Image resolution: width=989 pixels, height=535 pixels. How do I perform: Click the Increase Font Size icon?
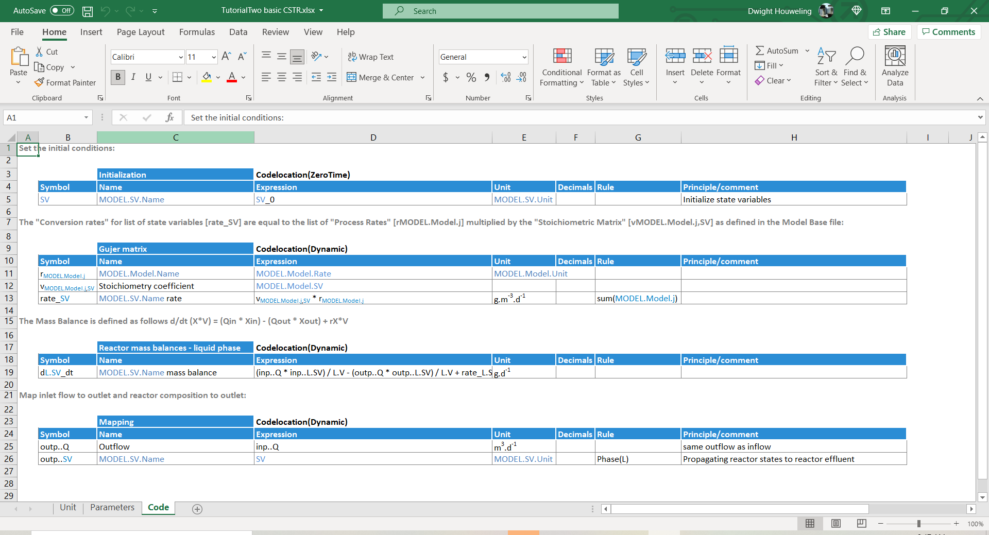[226, 57]
